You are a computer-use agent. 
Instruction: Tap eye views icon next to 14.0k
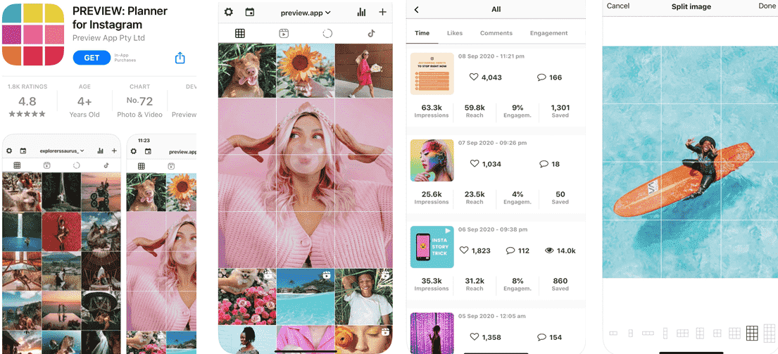tap(548, 251)
